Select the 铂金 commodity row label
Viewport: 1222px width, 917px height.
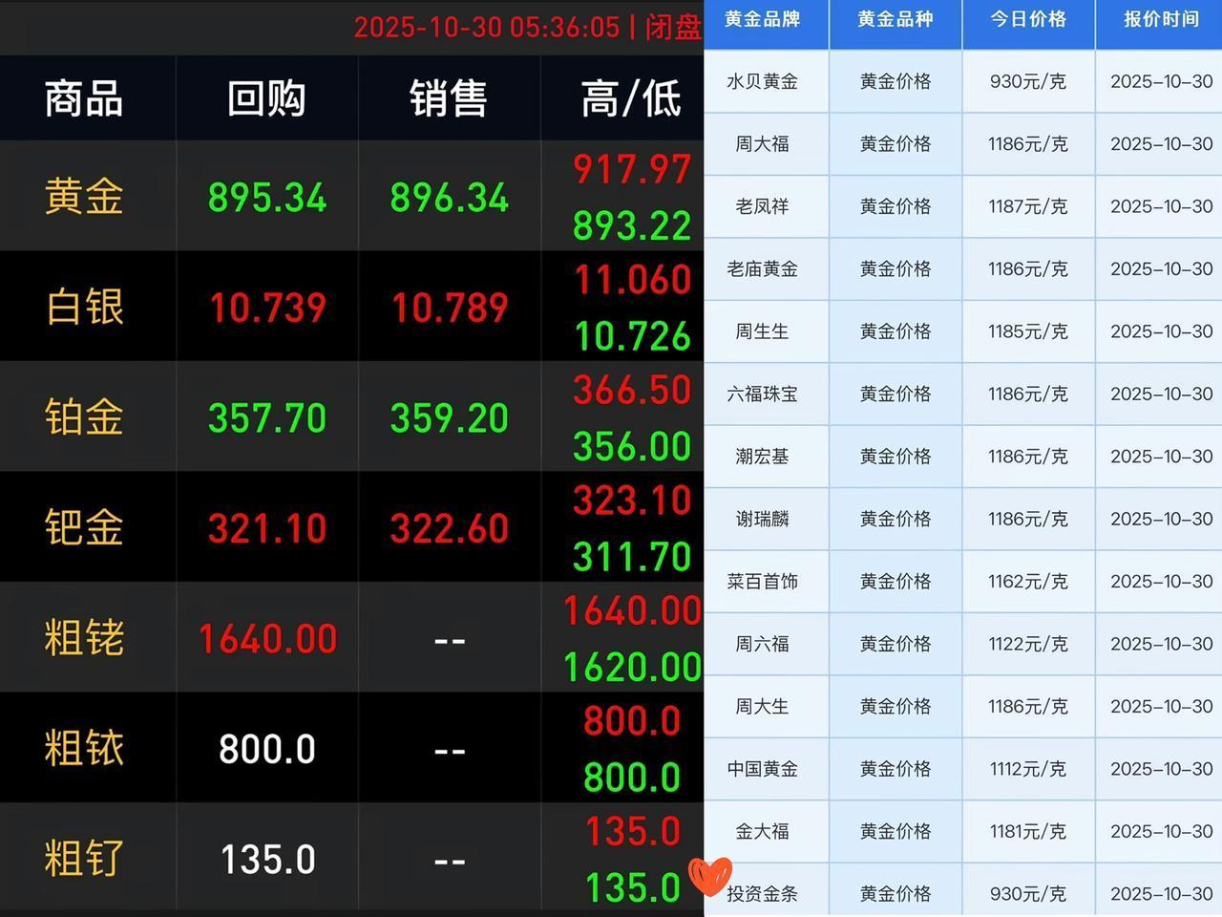pyautogui.click(x=84, y=417)
